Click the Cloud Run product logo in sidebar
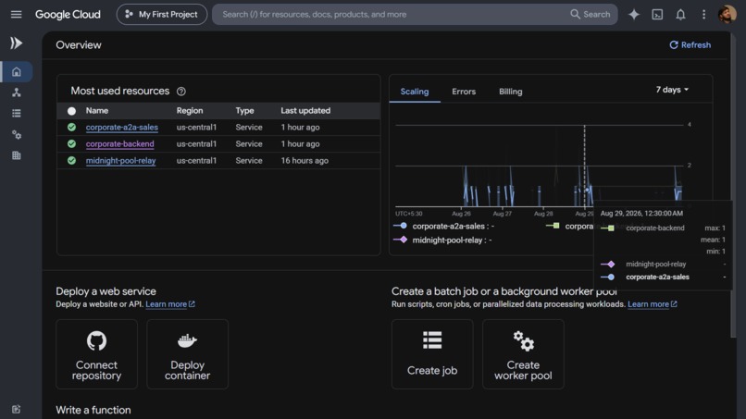This screenshot has height=419, width=746. tap(16, 43)
